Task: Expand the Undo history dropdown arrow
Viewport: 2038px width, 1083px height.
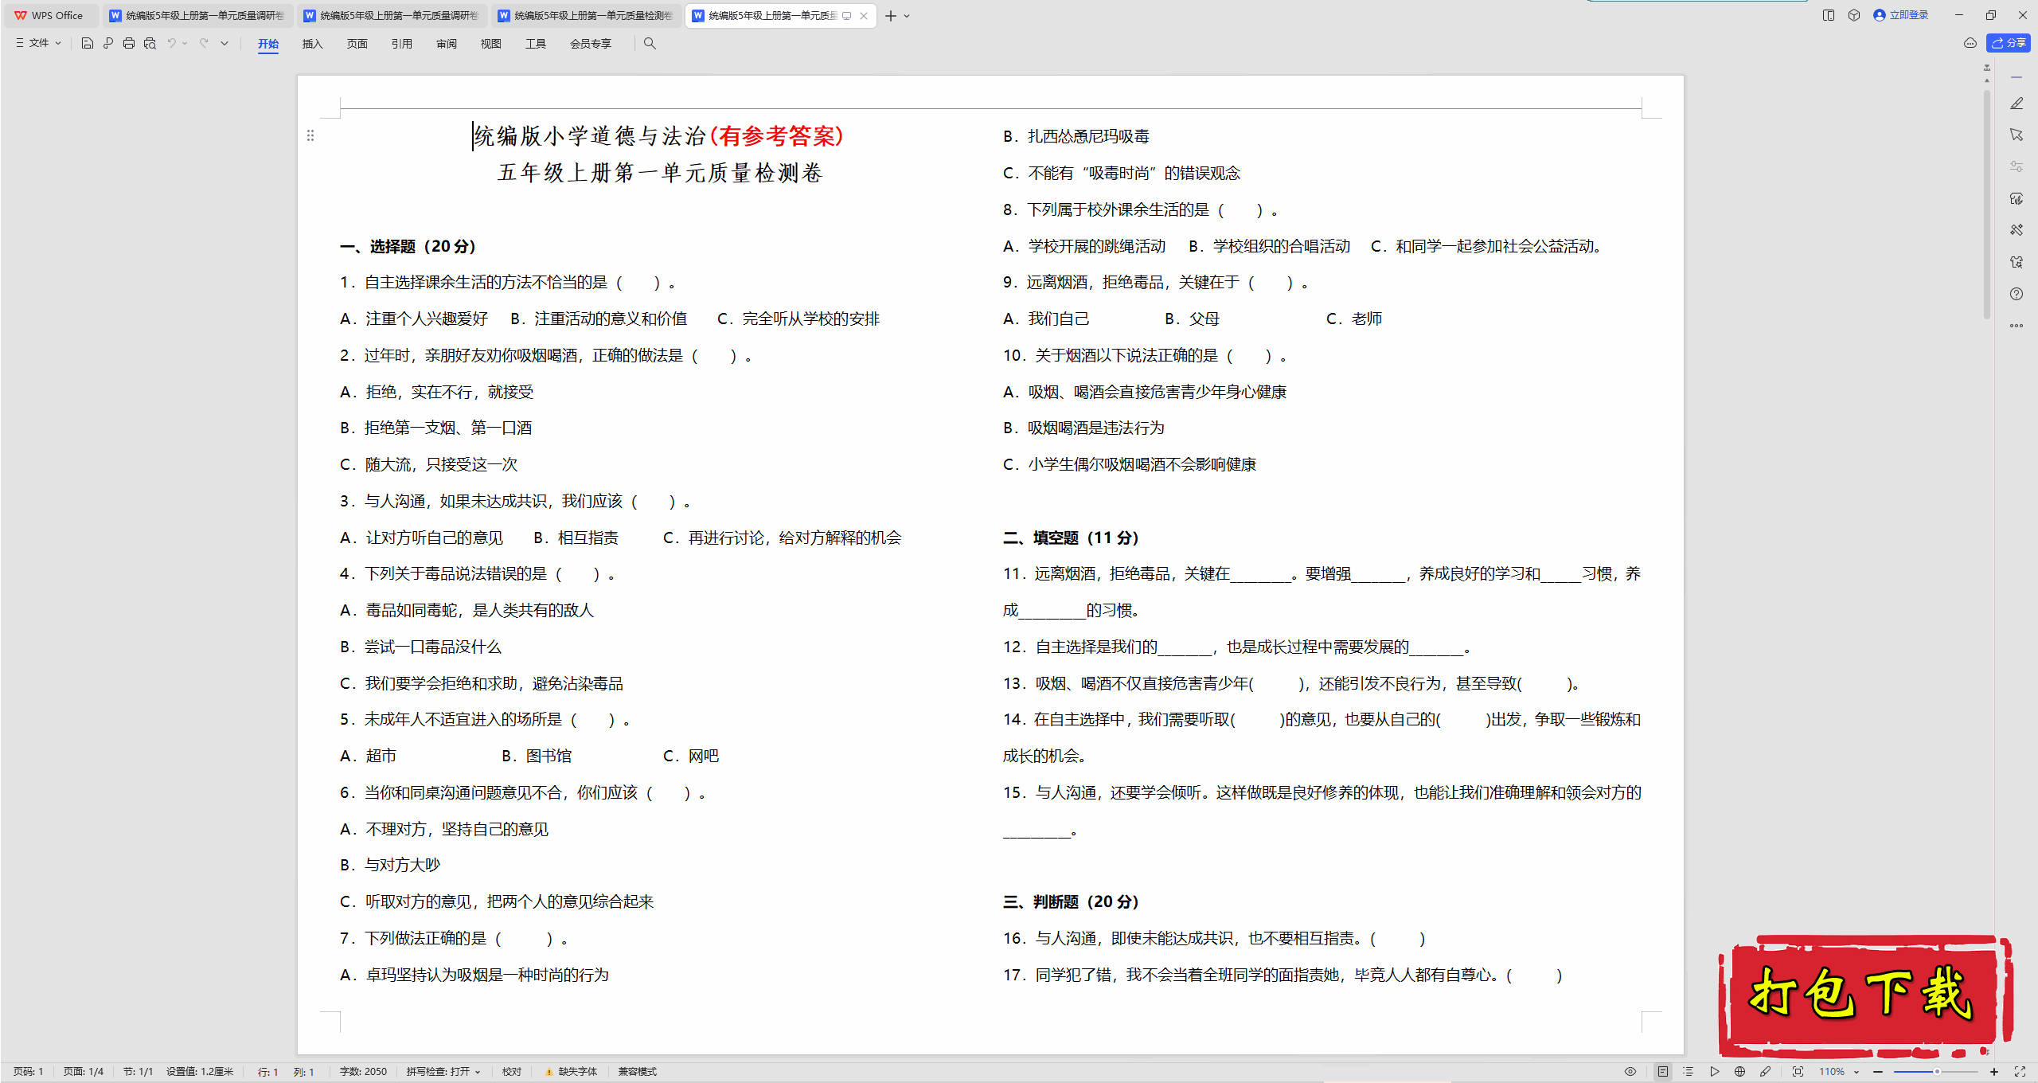Action: [x=185, y=43]
